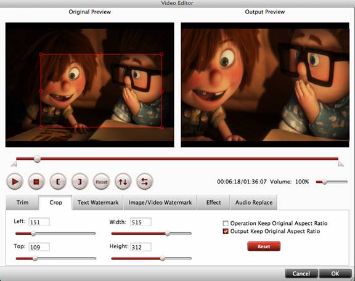Click the round Reset trim button
Viewport: 355px width, 281px height.
pyautogui.click(x=101, y=182)
